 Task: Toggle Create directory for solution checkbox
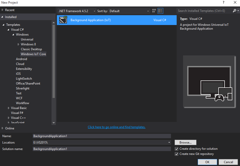coord(177,149)
